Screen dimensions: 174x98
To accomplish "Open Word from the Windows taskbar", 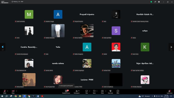I will (38, 96).
